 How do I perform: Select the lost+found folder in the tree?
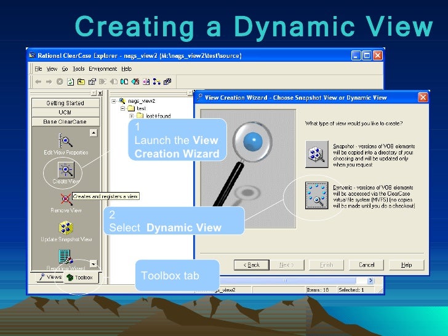tap(158, 116)
